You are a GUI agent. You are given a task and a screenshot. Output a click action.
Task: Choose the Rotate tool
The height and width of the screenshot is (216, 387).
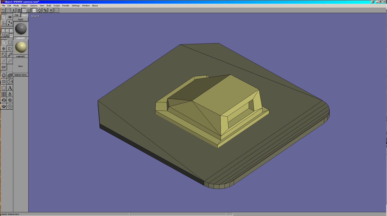(x=10, y=49)
